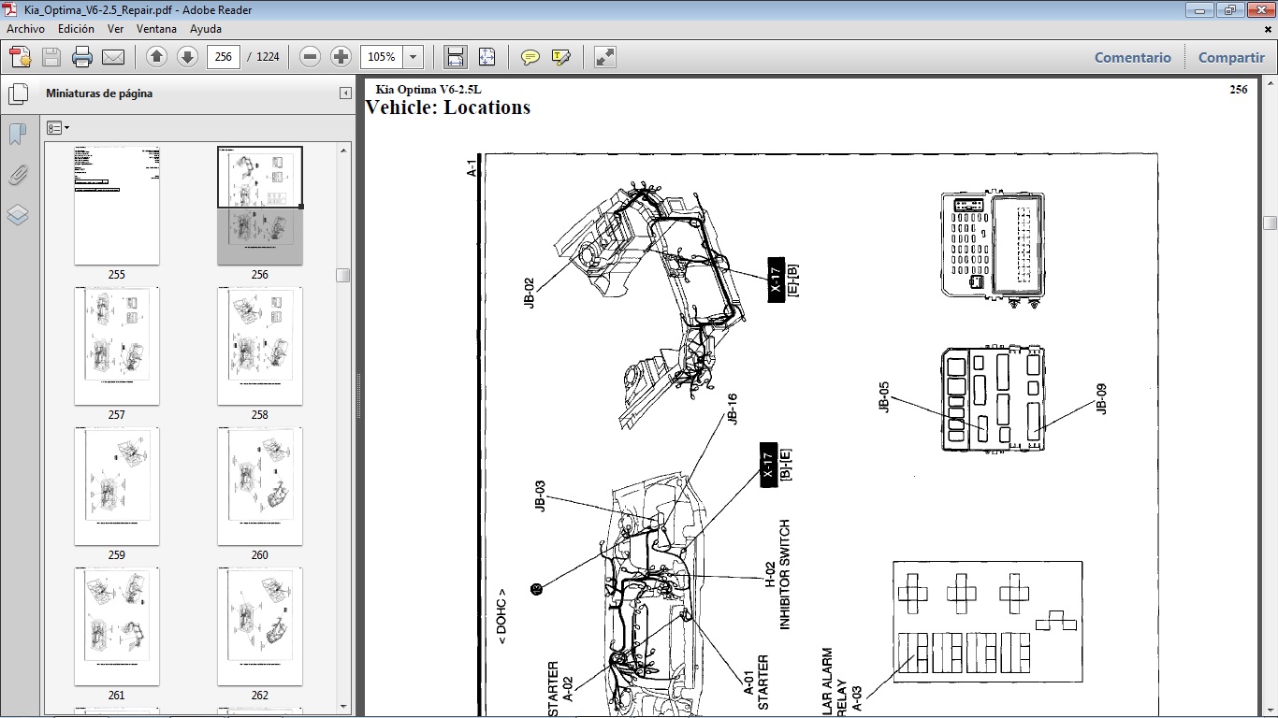Image resolution: width=1278 pixels, height=718 pixels.
Task: Open the Compartir pane
Action: [1231, 57]
